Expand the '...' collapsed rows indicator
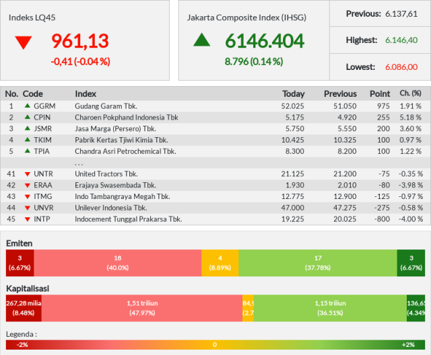The image size is (431, 355). click(79, 164)
